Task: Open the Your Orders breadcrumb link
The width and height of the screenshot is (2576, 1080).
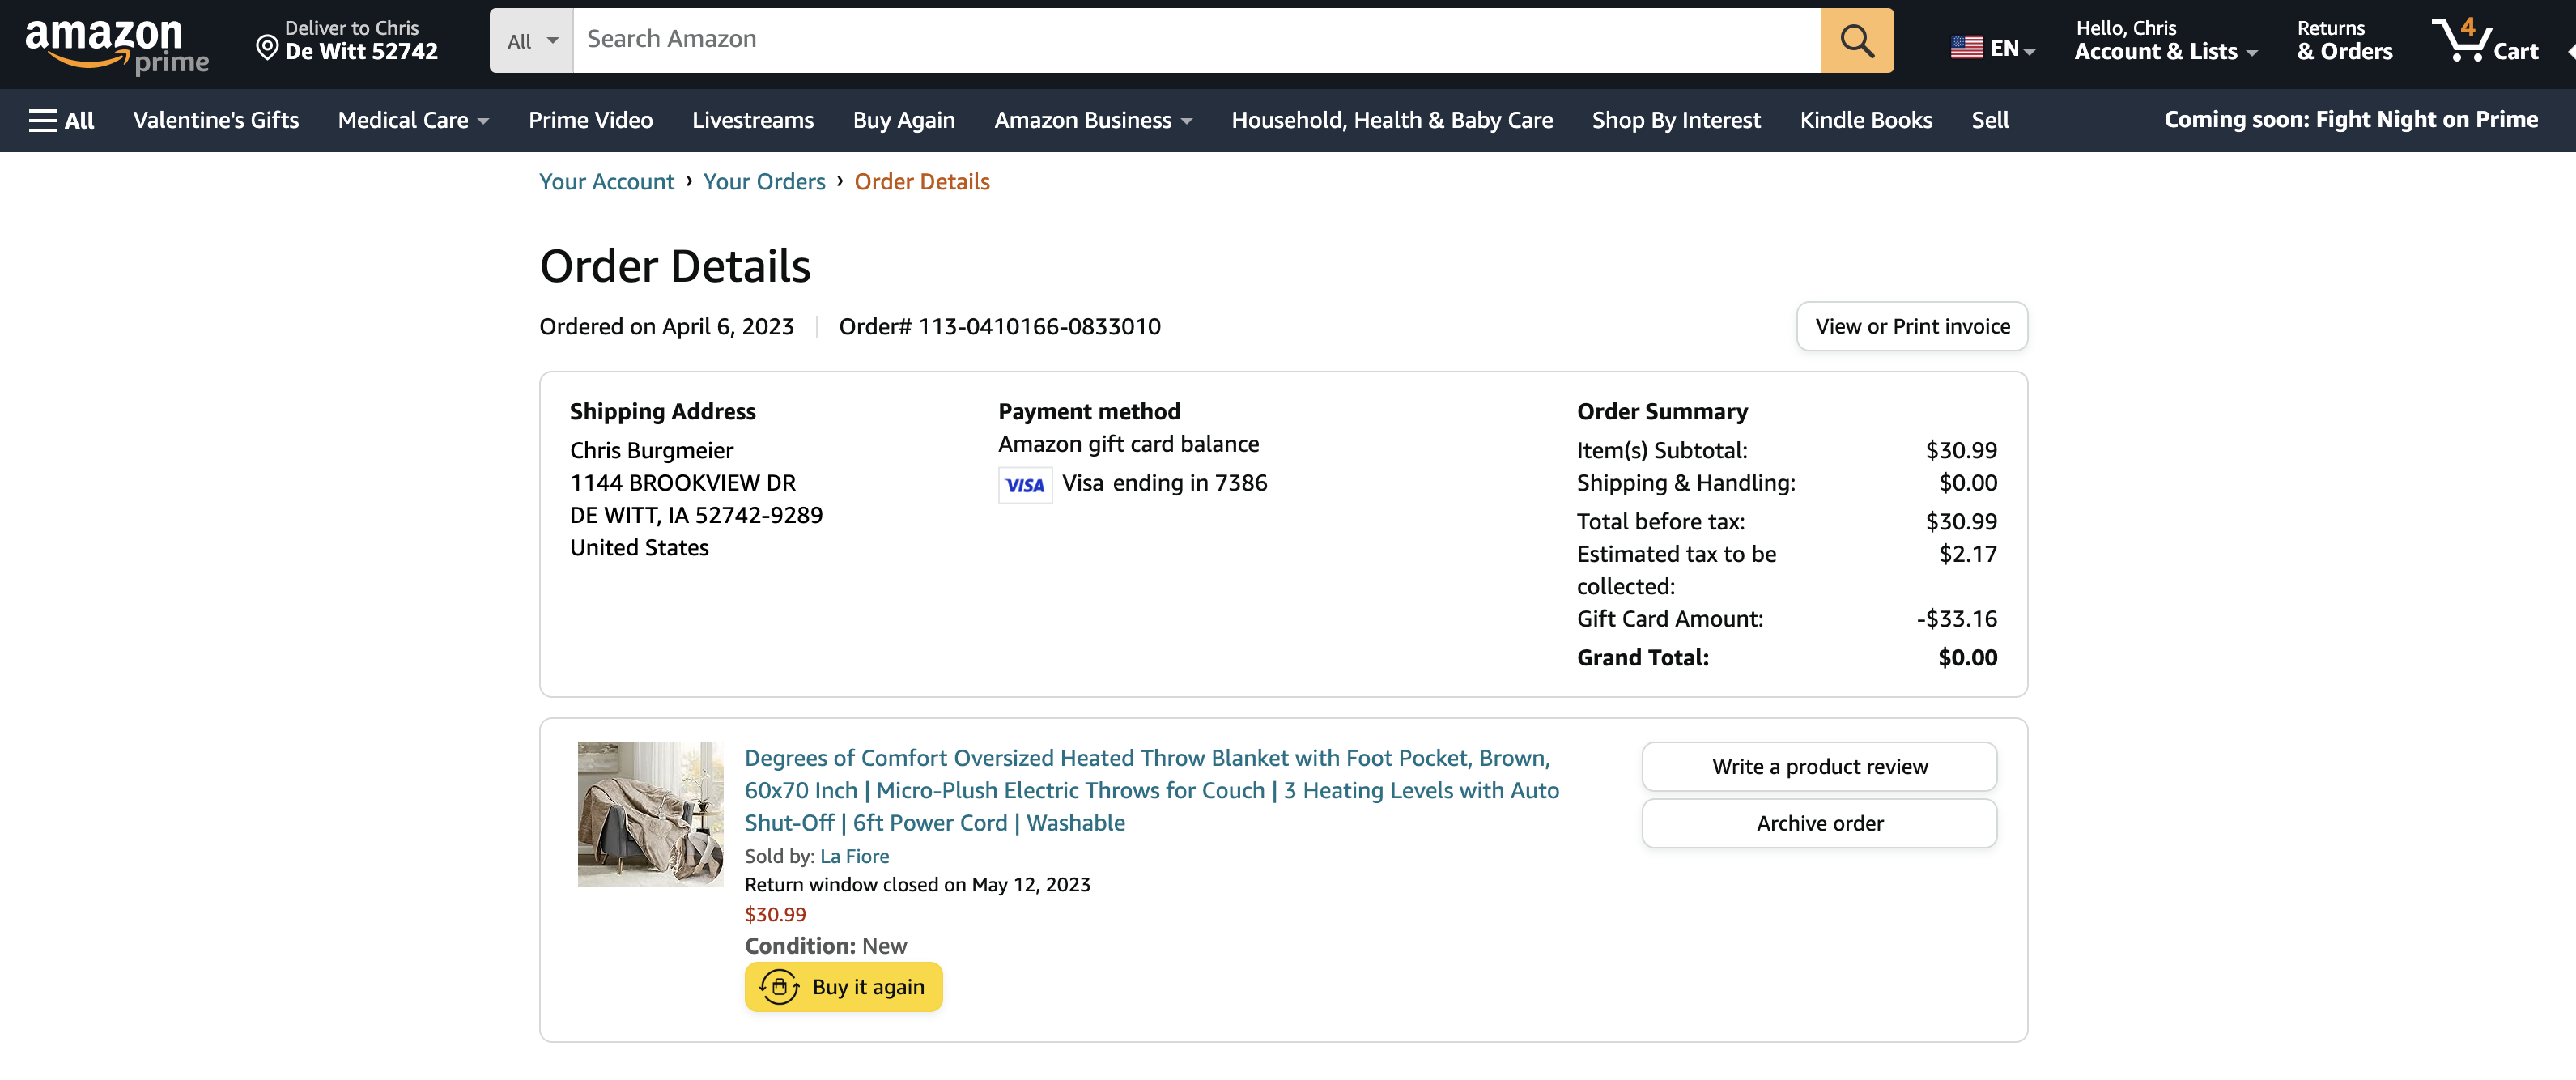Action: coord(764,181)
